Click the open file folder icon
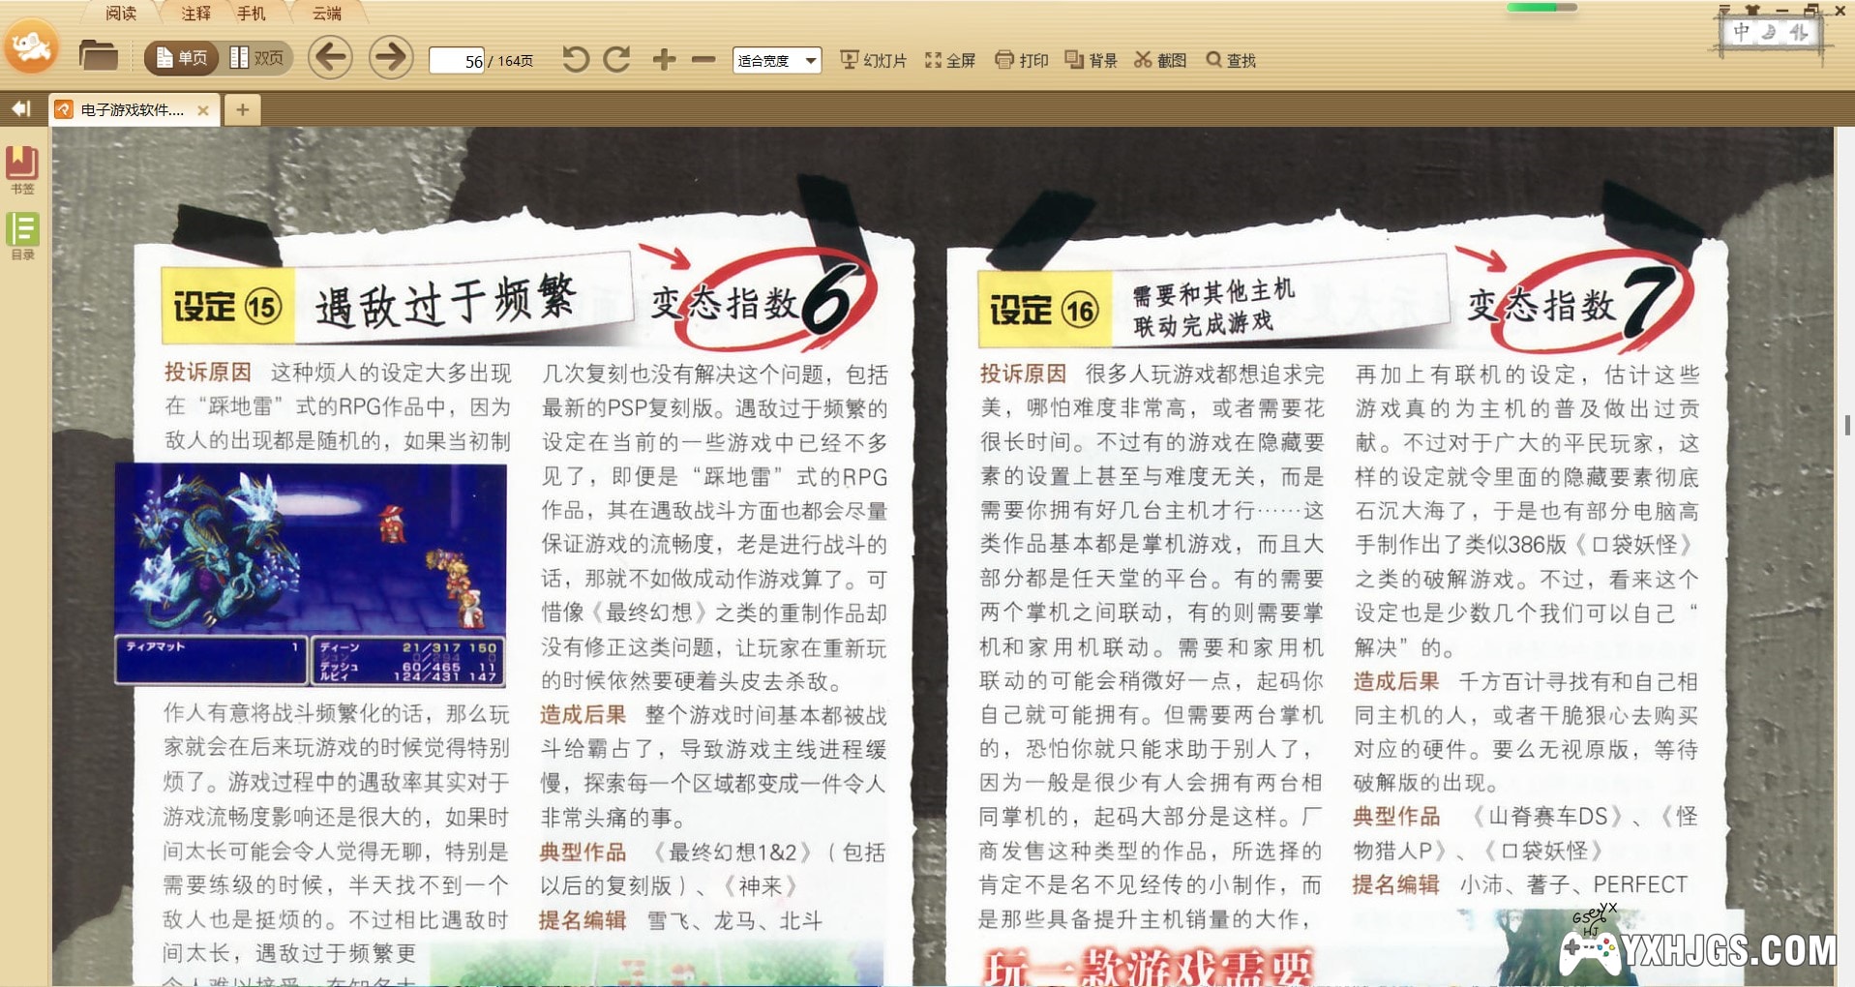Screen dimensions: 1855x987 pyautogui.click(x=98, y=56)
